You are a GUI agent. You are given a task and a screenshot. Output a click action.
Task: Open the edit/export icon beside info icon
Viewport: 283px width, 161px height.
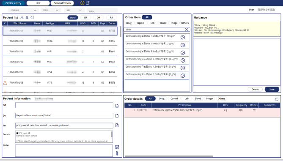point(88,3)
